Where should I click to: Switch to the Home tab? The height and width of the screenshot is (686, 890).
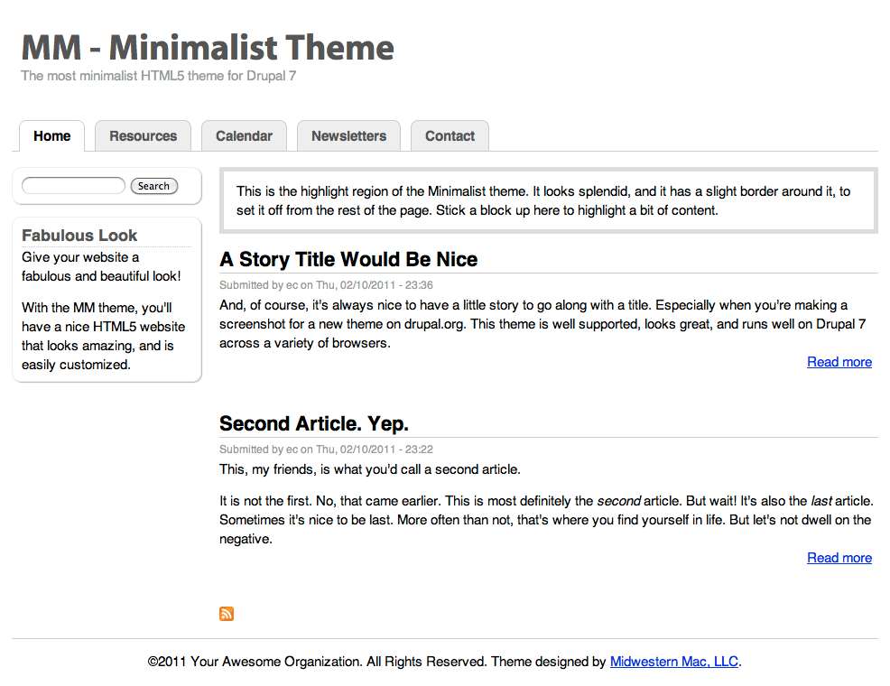[x=51, y=136]
